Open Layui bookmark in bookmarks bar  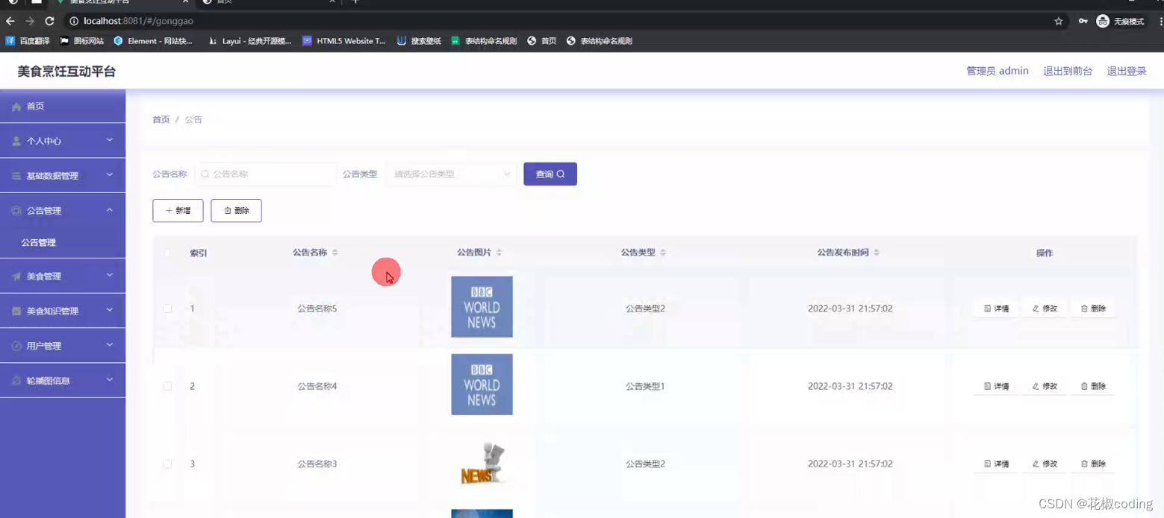point(249,41)
